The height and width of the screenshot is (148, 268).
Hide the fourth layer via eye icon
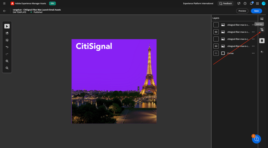pos(216,46)
